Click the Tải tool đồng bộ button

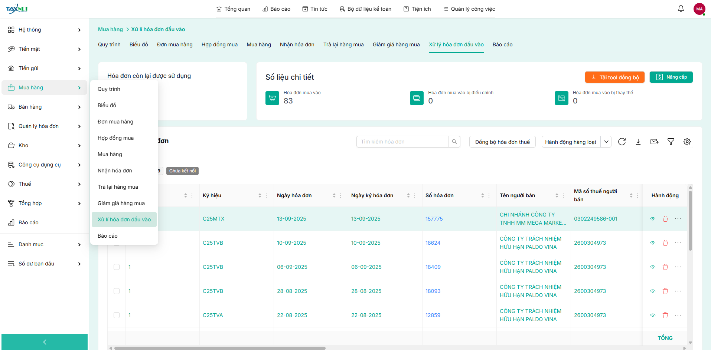pyautogui.click(x=615, y=77)
